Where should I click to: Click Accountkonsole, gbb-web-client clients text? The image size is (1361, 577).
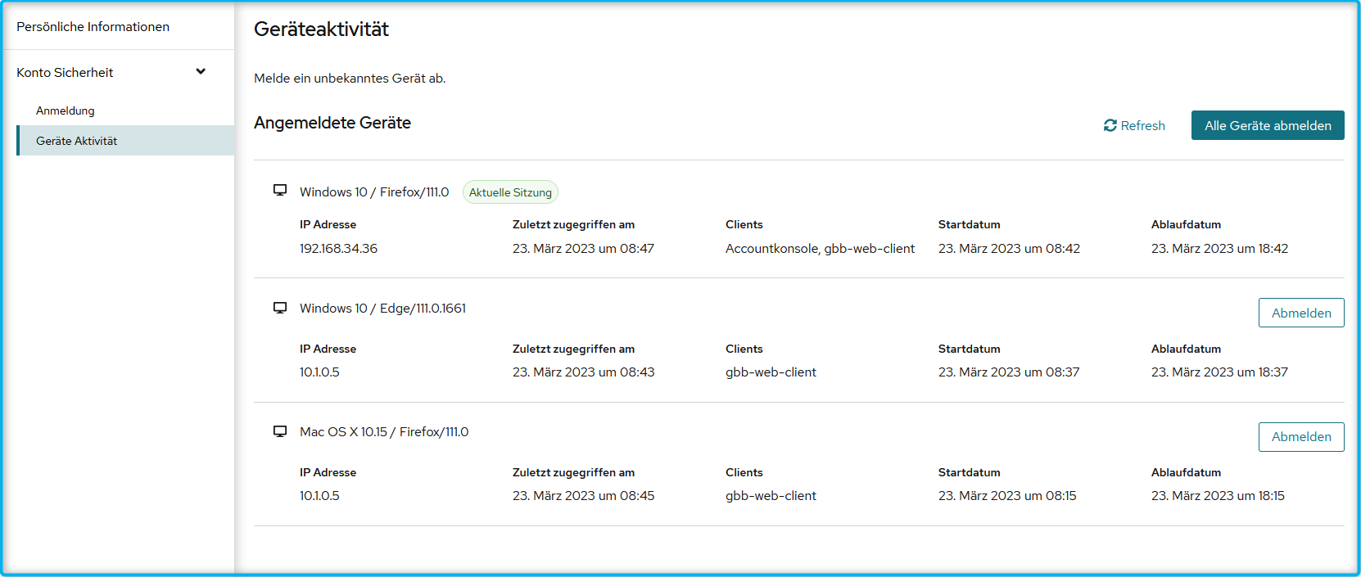click(820, 249)
